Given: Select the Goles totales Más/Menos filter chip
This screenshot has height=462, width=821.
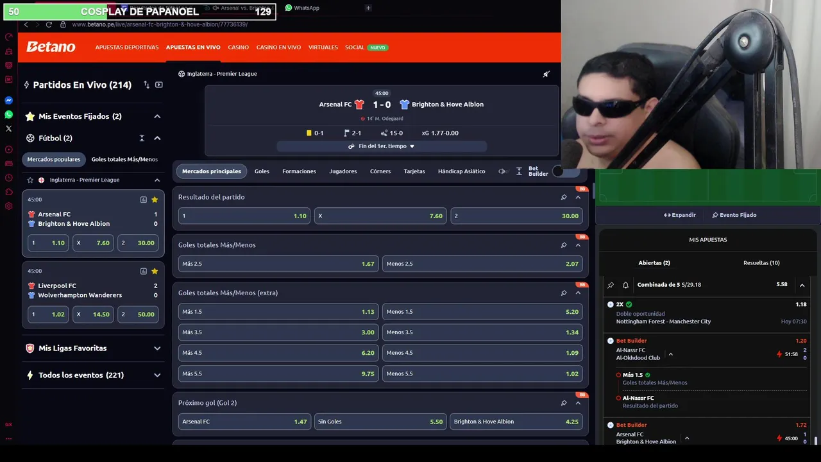Looking at the screenshot, I should (124, 159).
